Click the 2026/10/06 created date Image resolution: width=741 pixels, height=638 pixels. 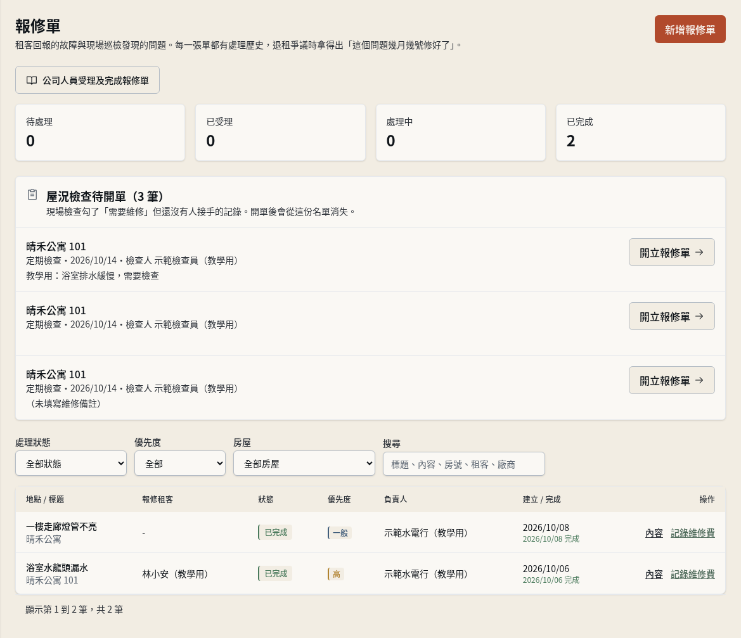tap(546, 568)
